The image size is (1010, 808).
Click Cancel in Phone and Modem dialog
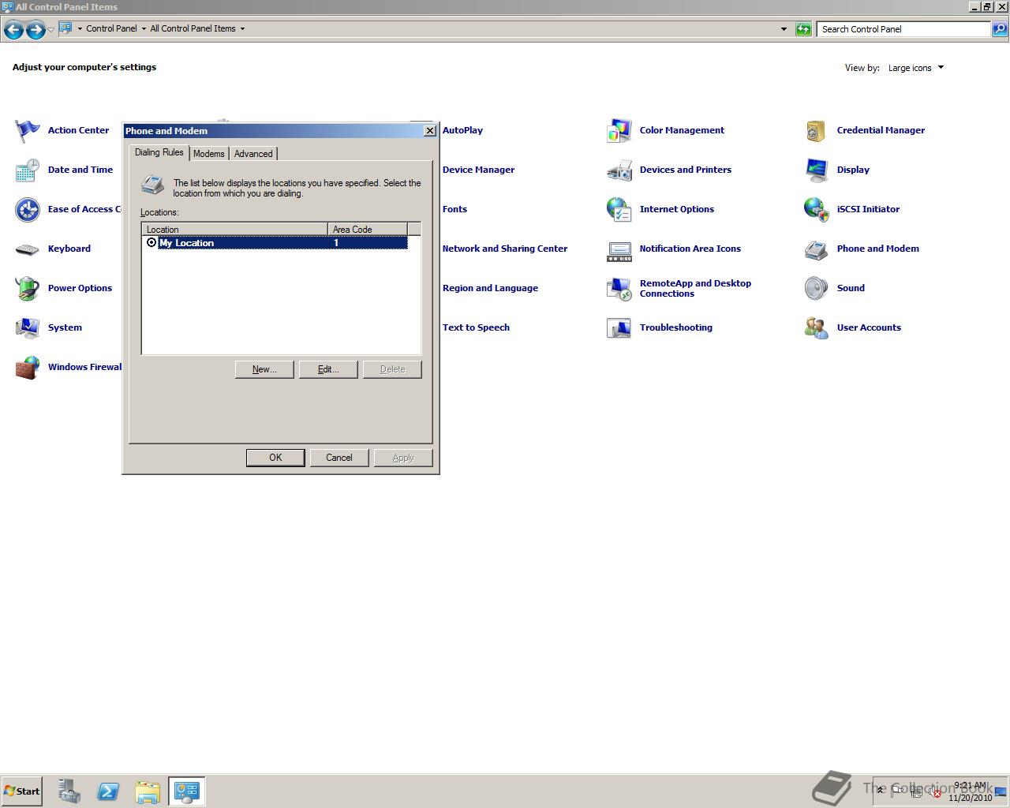point(339,458)
